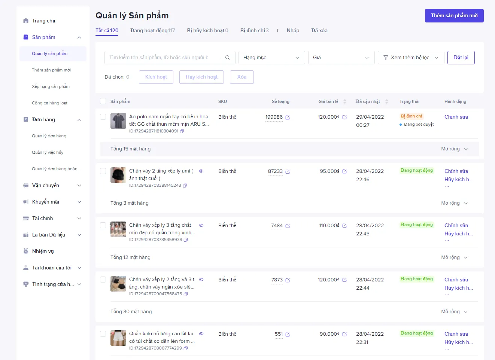Expand Mở rộng for Tổng 15 mặt hàng
This screenshot has width=495, height=360.
455,149
